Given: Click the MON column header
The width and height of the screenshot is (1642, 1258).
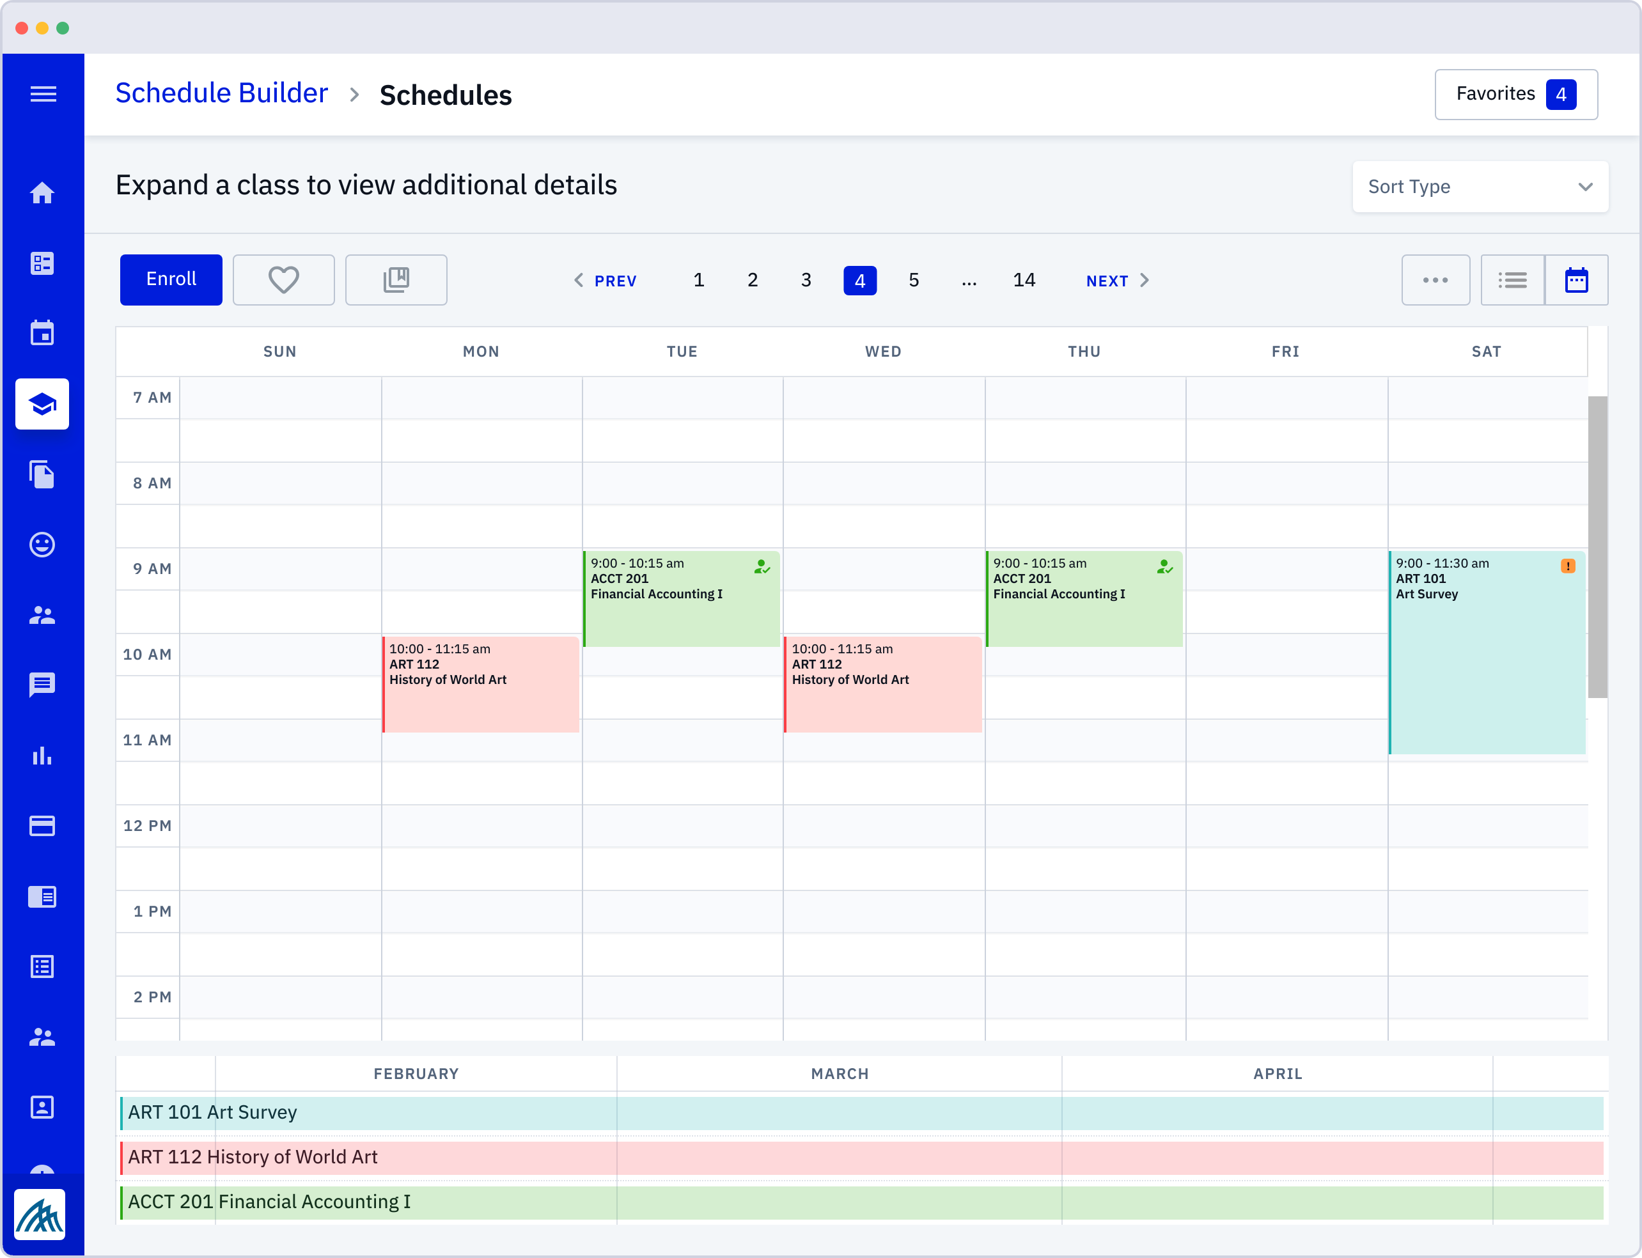Looking at the screenshot, I should tap(481, 351).
